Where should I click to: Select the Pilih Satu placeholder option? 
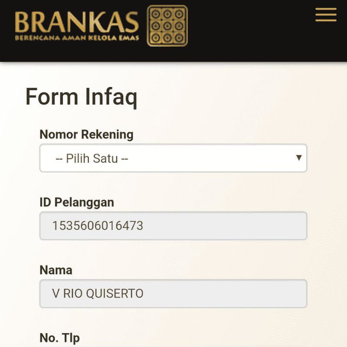[92, 158]
